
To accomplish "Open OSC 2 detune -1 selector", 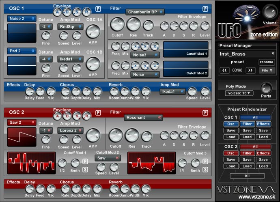I will click(x=46, y=131).
